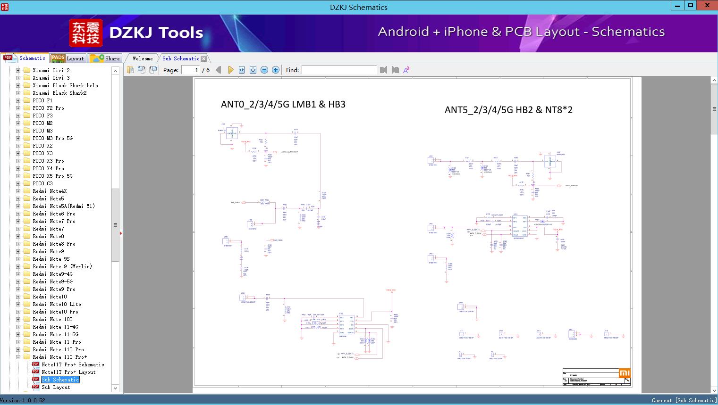
Task: Click PDF icon beside Note11T Pro+ Layout
Action: click(x=36, y=372)
